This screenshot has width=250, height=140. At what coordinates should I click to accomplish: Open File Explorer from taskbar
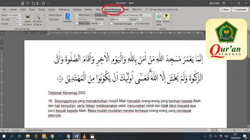(x=28, y=136)
